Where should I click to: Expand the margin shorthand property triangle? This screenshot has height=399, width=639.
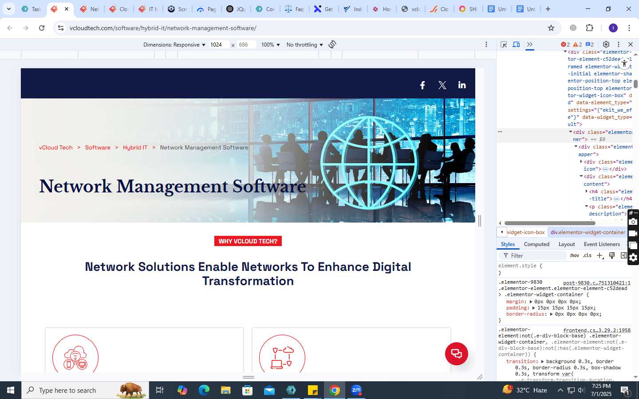pos(531,302)
